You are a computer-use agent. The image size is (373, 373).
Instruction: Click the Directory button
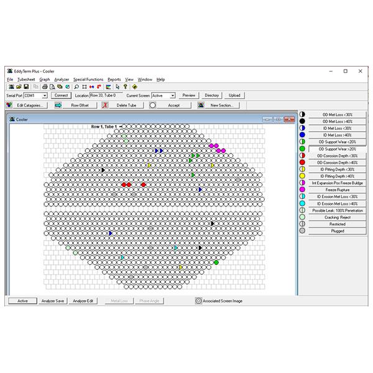click(x=211, y=95)
